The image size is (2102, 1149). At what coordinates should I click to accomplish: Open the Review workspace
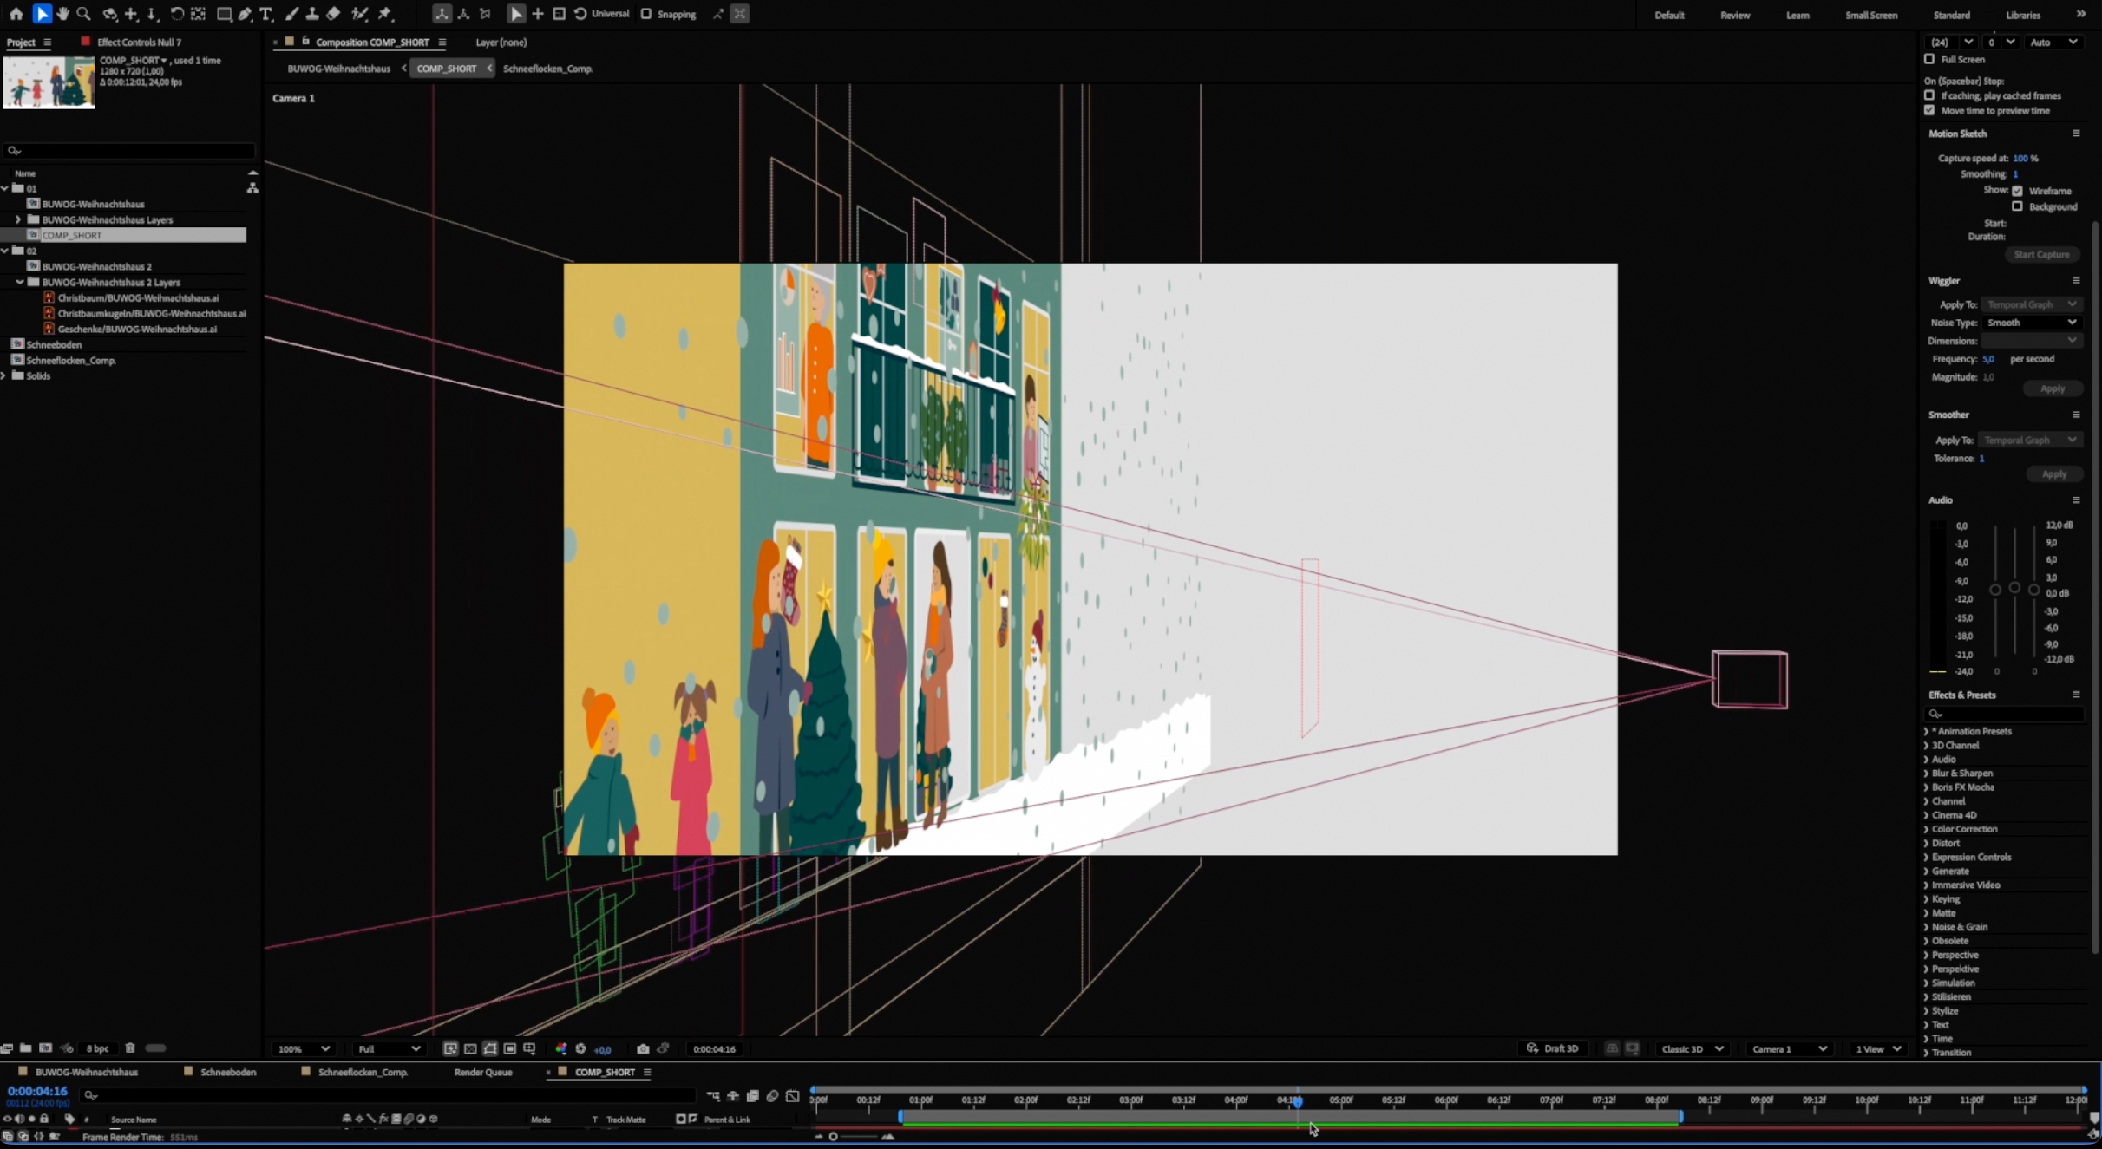point(1735,15)
